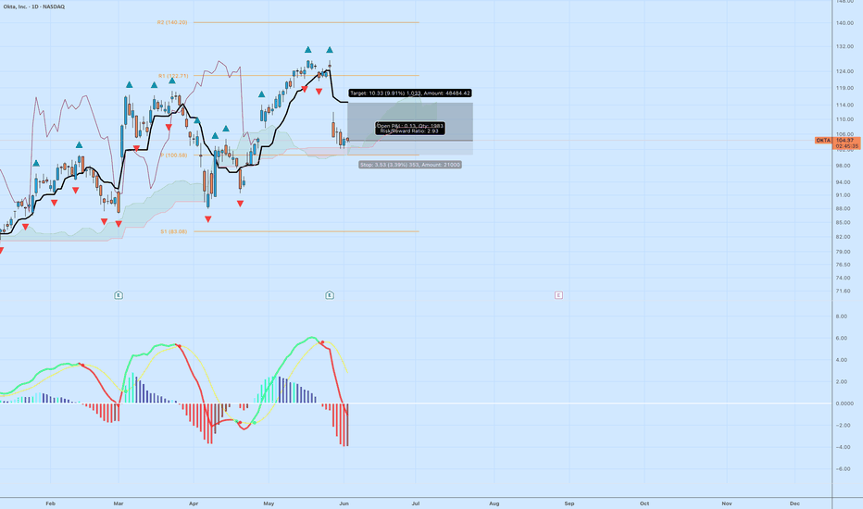This screenshot has width=863, height=509.
Task: Click the Apr label on time axis
Action: coord(194,503)
